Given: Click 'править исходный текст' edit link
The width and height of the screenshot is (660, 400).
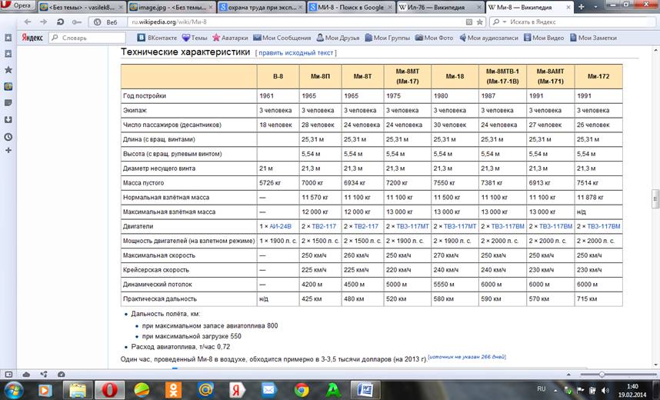Looking at the screenshot, I should pos(296,53).
